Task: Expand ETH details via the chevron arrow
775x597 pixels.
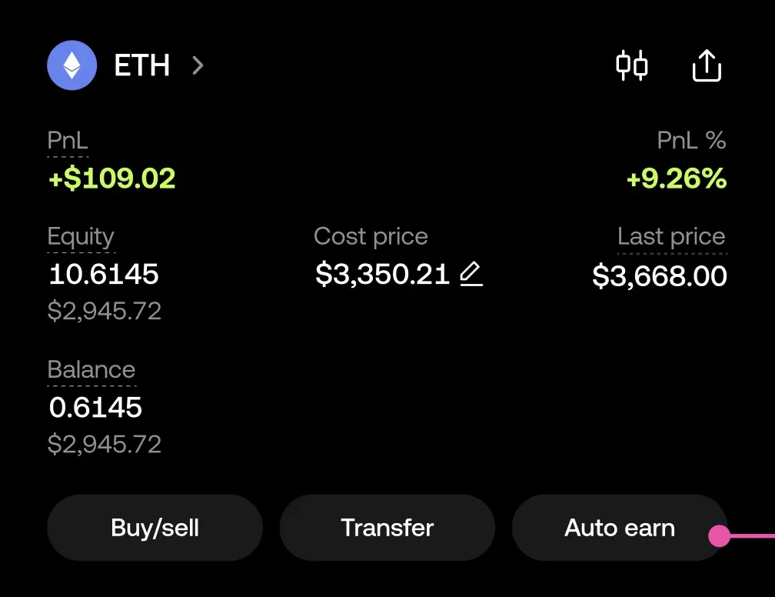Action: [198, 65]
